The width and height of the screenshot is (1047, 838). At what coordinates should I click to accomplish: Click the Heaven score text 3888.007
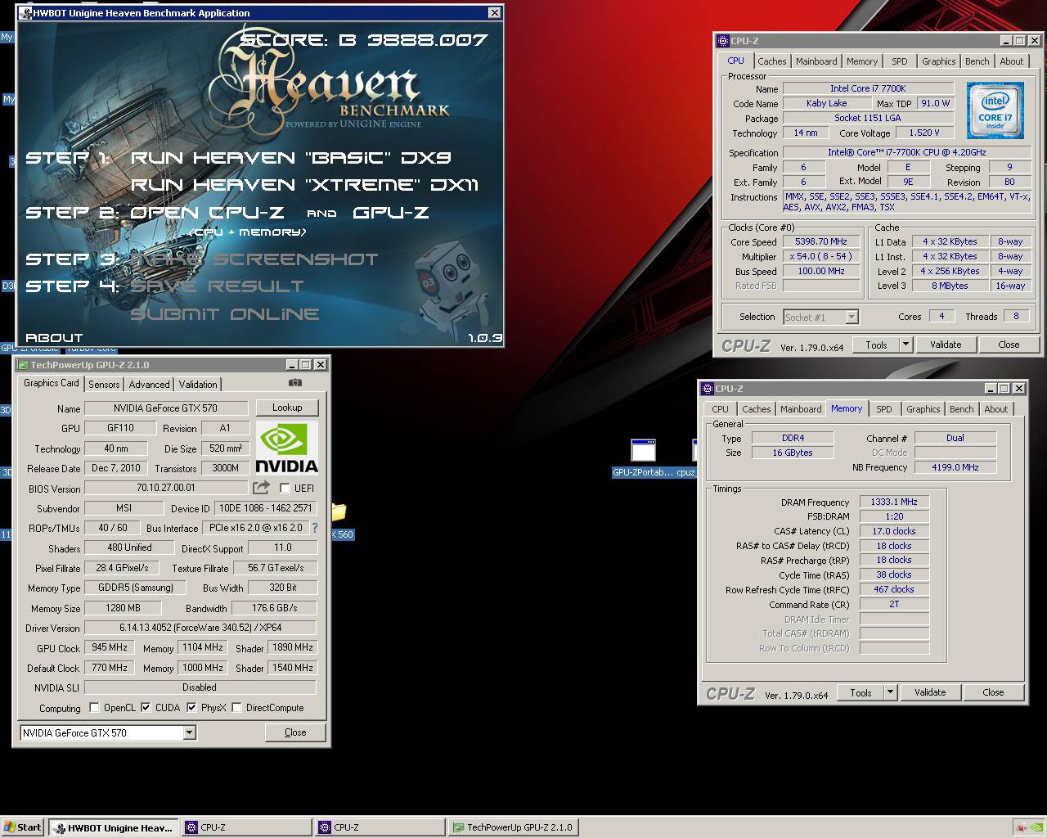pos(427,40)
